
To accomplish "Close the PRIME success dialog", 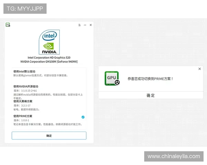I will click(x=200, y=69).
